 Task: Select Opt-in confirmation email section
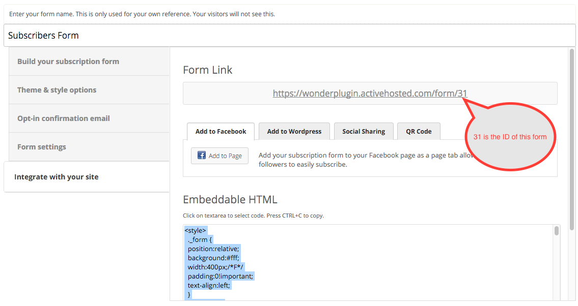click(64, 118)
